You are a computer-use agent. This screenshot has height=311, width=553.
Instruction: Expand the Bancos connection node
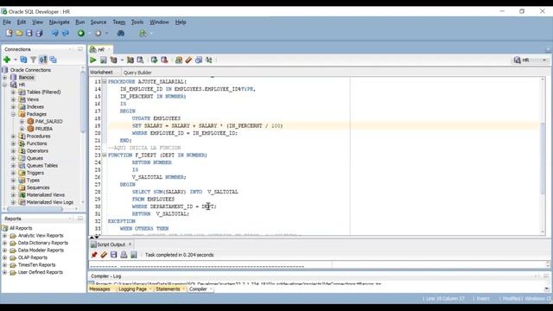[x=5, y=77]
